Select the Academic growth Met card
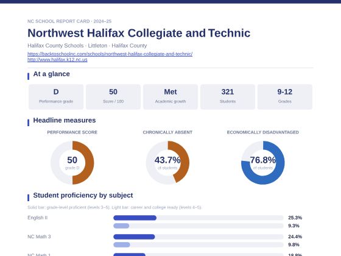Viewport: 341px width, 256px height. pyautogui.click(x=170, y=97)
